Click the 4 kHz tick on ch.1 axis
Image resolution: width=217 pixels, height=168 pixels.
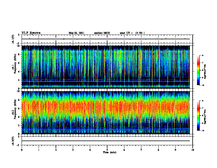tap(19, 72)
